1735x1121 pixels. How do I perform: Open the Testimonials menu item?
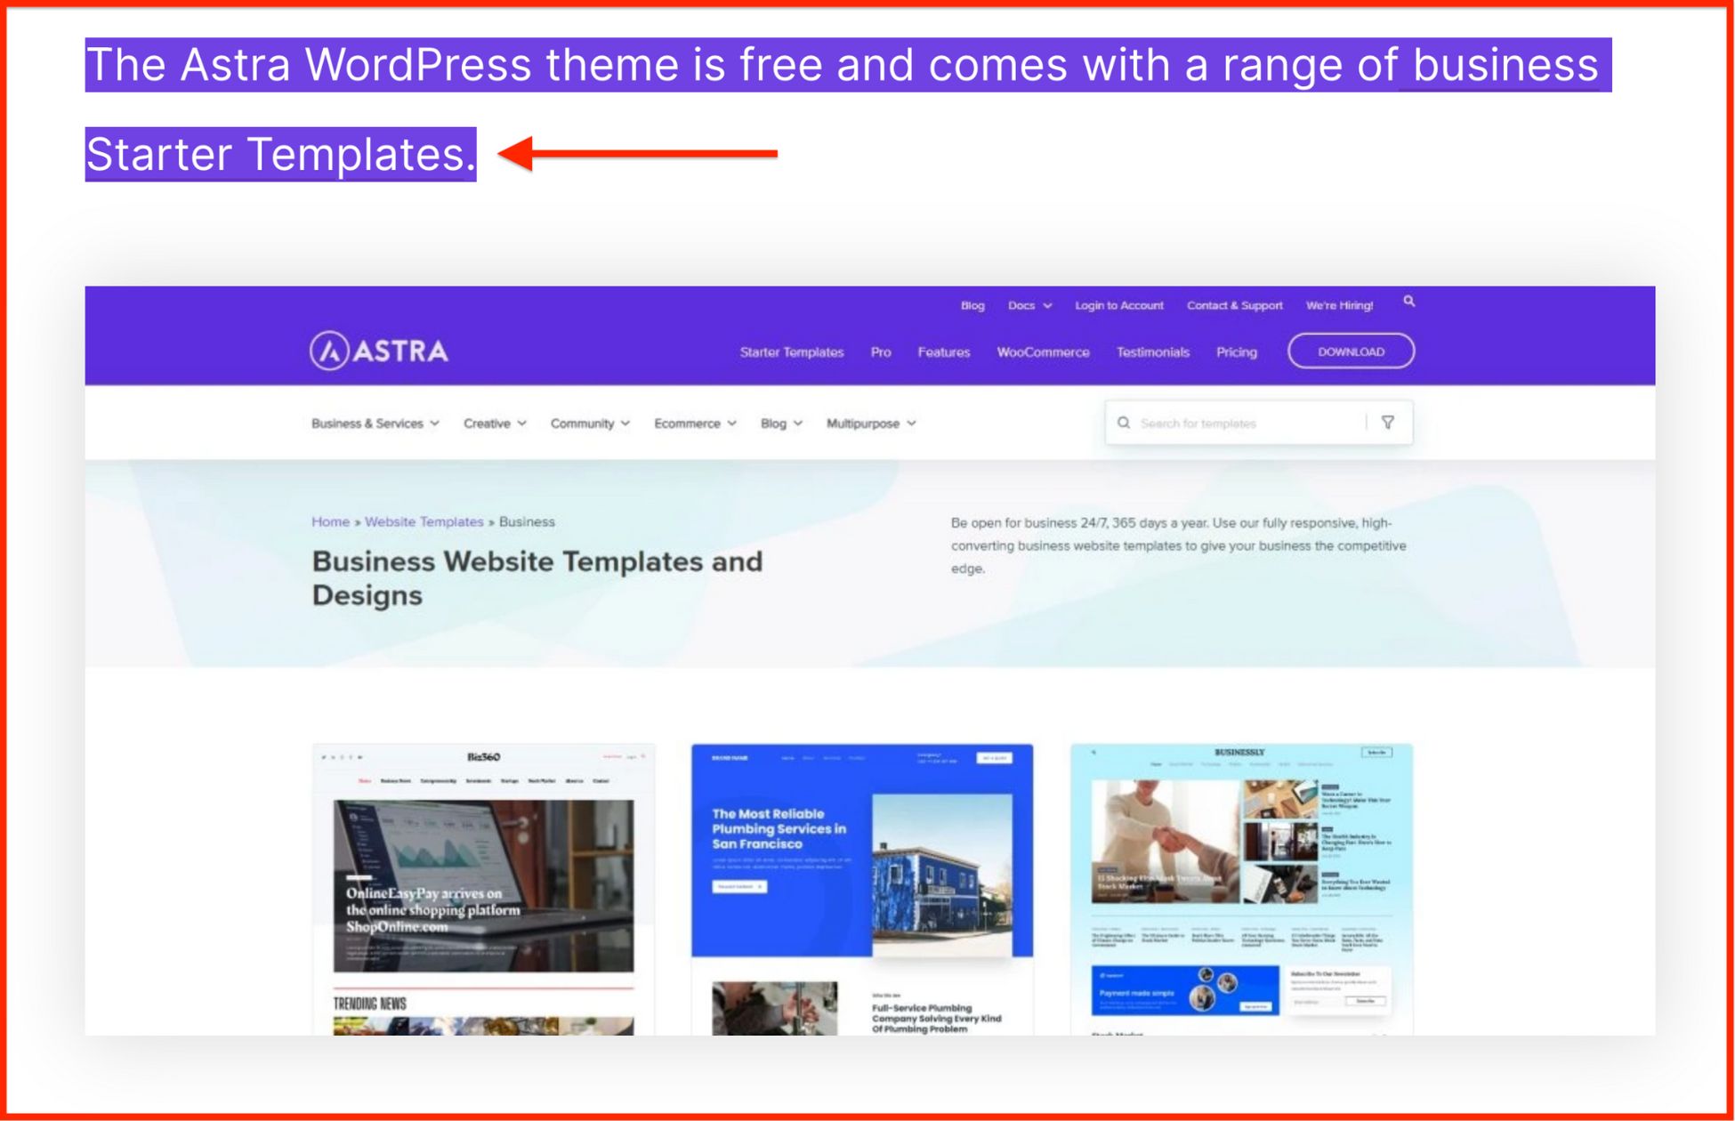tap(1153, 352)
